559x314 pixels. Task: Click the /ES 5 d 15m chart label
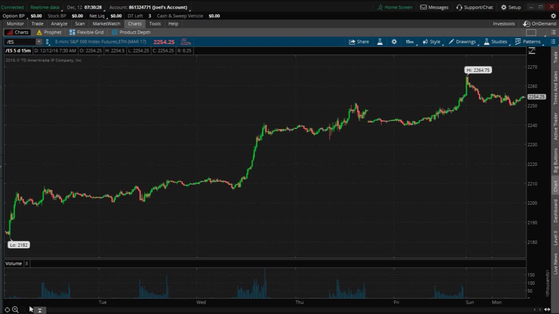click(18, 51)
